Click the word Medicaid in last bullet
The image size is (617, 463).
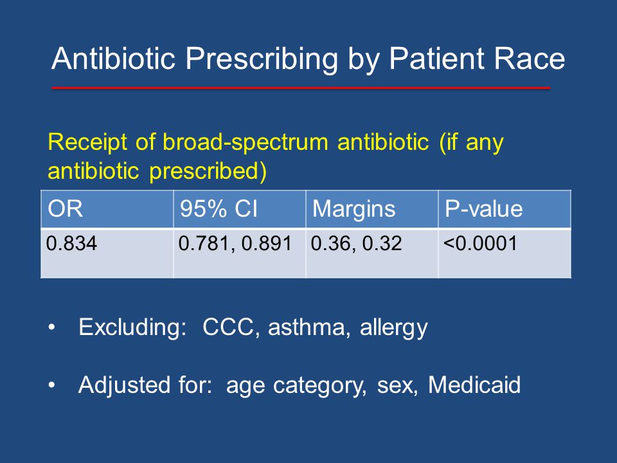(x=474, y=385)
